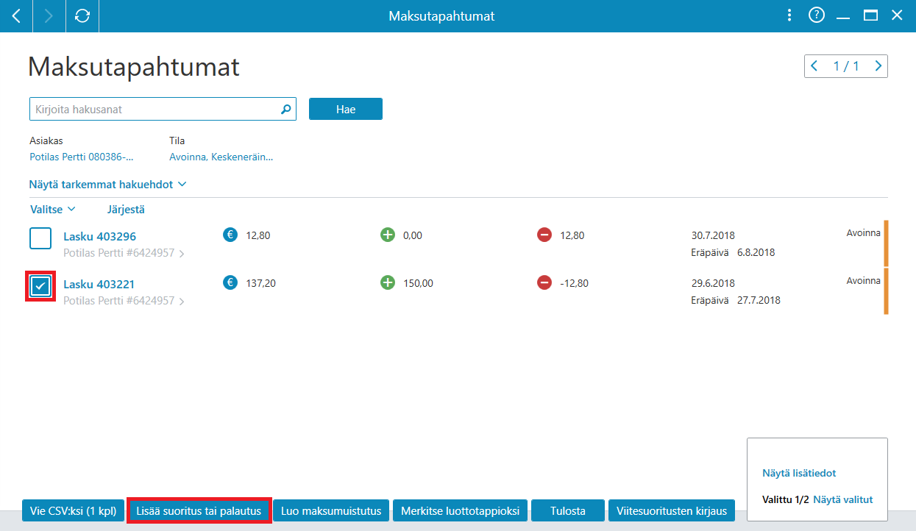The height and width of the screenshot is (531, 916).
Task: Open help via question mark icon
Action: click(816, 15)
